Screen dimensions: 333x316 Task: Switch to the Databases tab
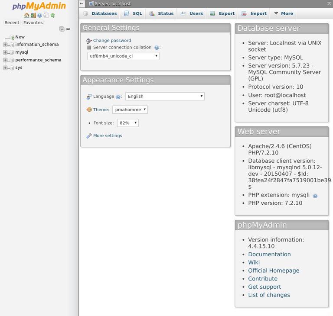point(100,13)
